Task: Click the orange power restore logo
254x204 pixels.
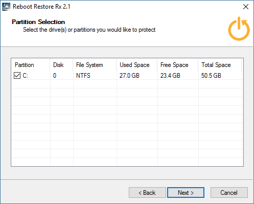Action: pyautogui.click(x=239, y=29)
